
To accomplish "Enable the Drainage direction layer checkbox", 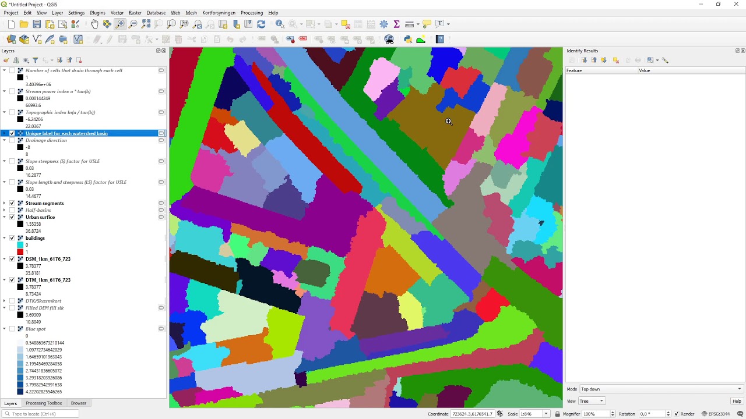I will click(x=12, y=140).
